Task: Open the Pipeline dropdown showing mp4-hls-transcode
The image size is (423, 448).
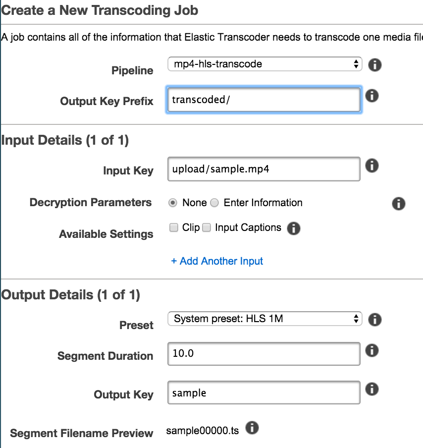Action: pyautogui.click(x=264, y=64)
